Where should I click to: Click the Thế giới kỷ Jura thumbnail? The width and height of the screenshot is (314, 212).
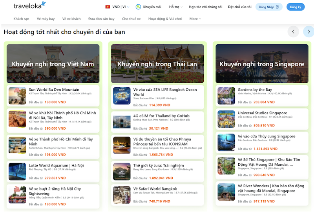point(122,172)
